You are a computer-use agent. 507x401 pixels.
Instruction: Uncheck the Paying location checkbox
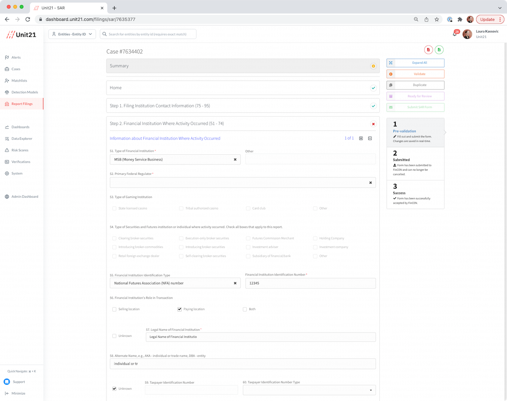180,309
